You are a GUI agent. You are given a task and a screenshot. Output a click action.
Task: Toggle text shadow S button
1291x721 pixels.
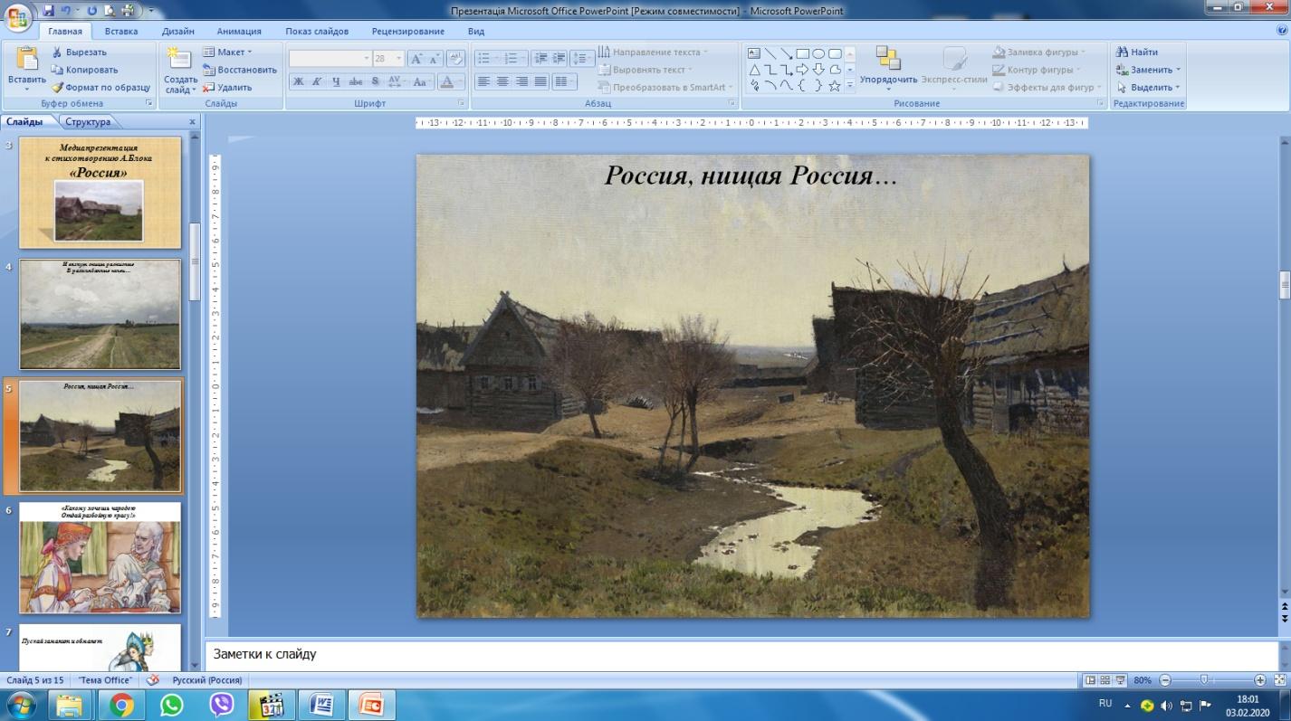374,81
